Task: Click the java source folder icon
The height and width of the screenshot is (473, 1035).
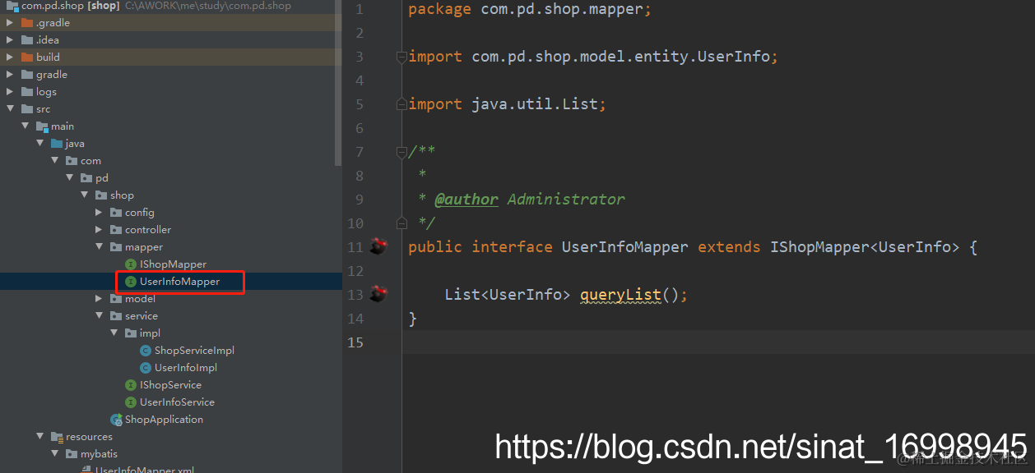Action: point(57,144)
